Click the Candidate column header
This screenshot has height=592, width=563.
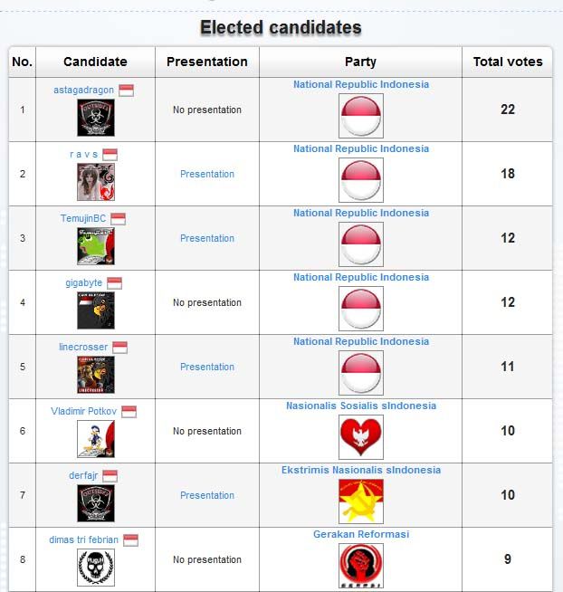(x=95, y=62)
